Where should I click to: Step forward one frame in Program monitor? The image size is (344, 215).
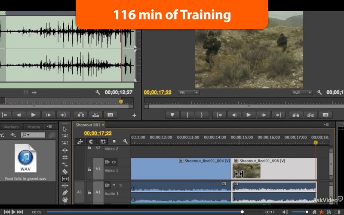pyautogui.click(x=264, y=115)
